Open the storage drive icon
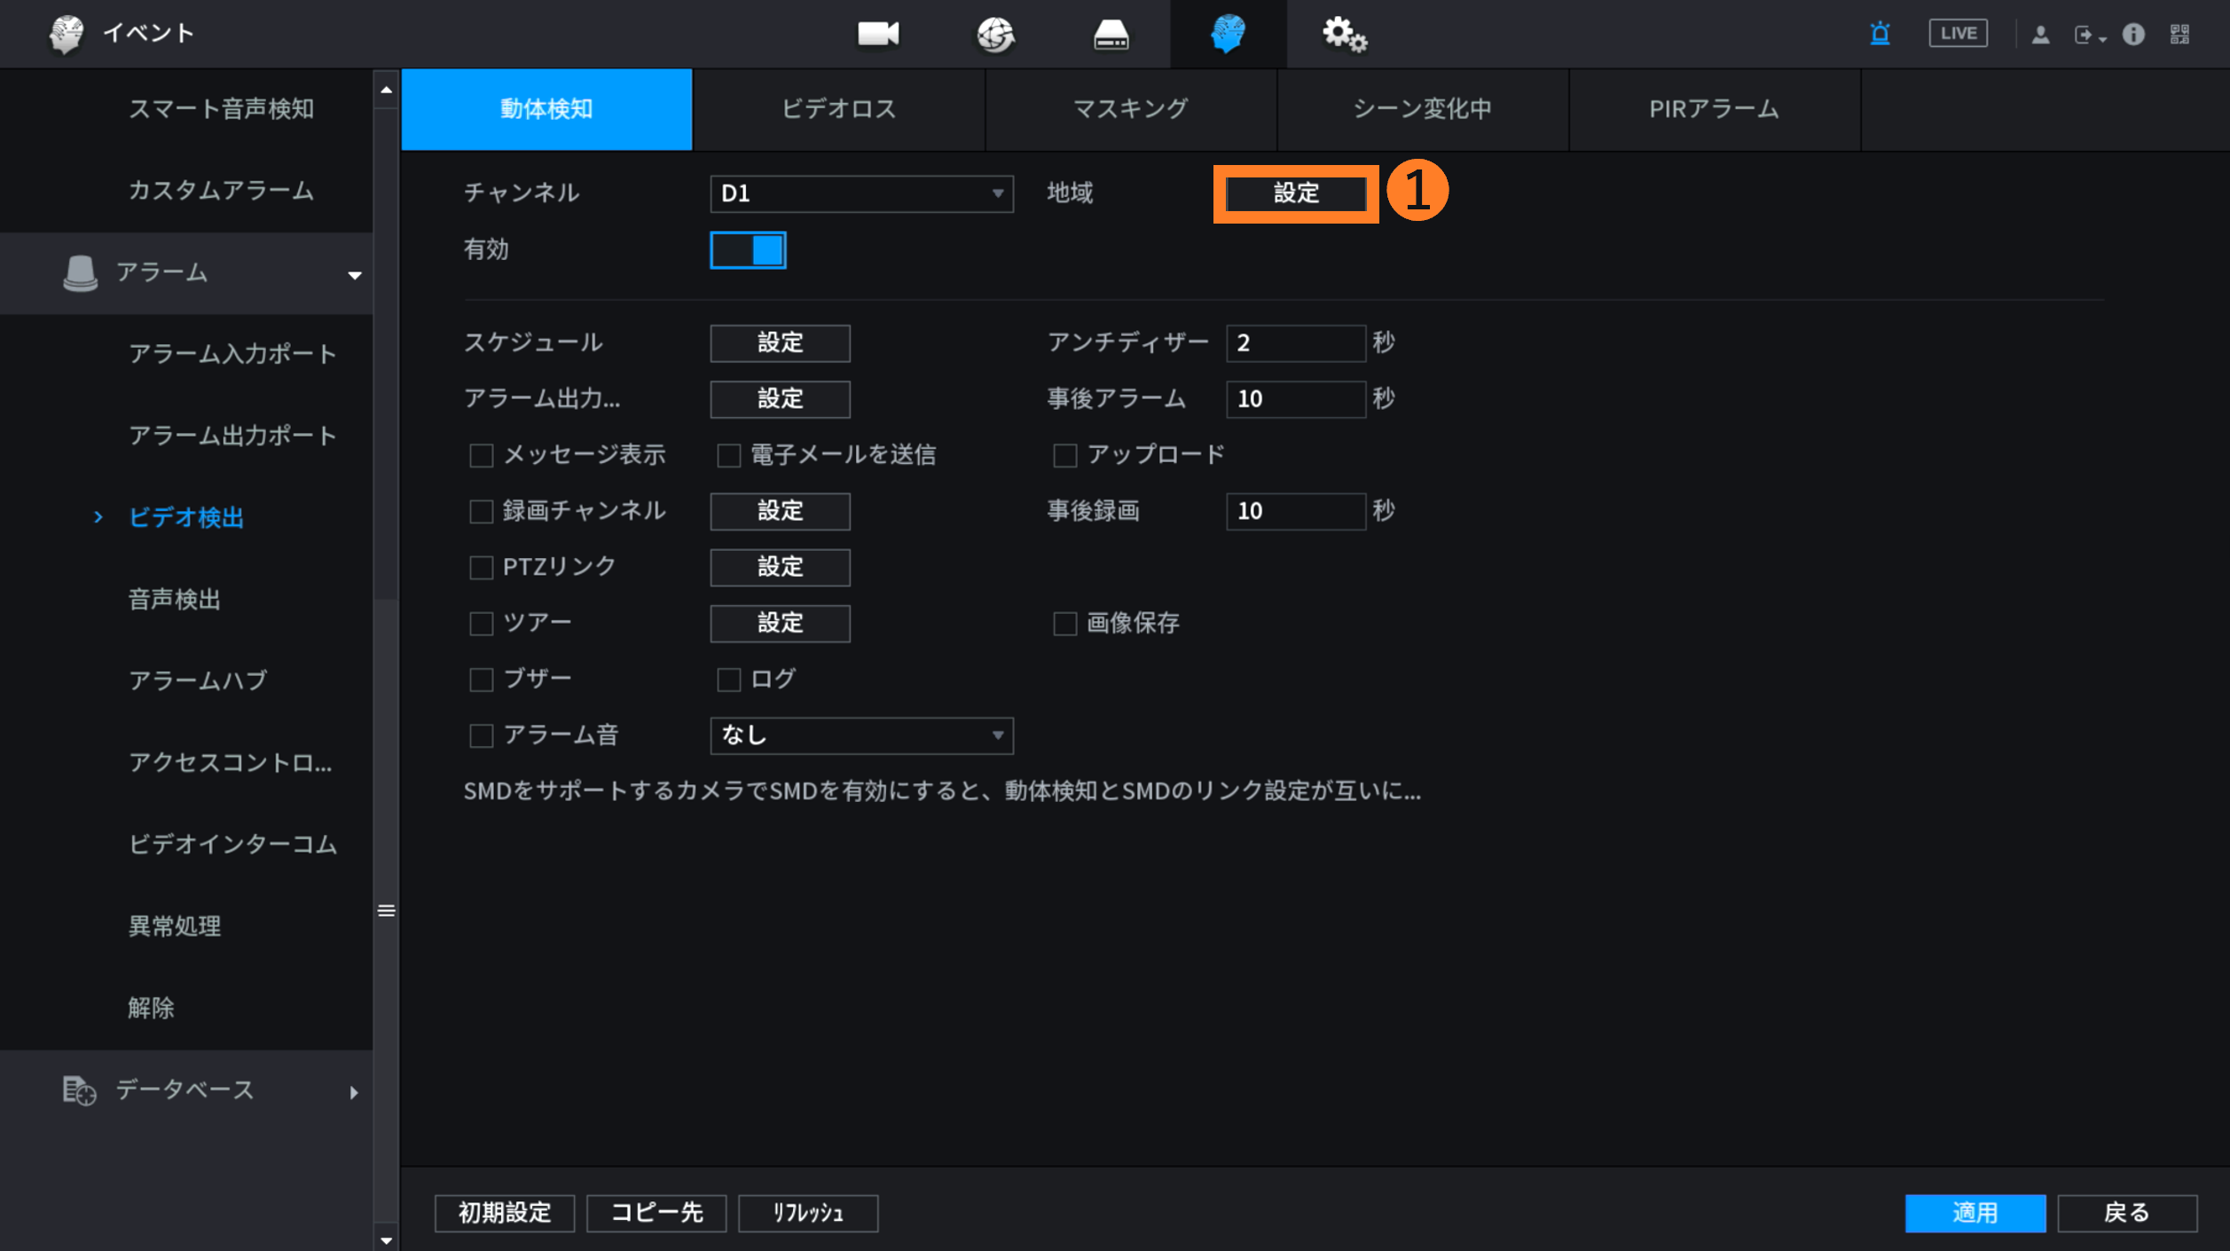The height and width of the screenshot is (1251, 2230). [1111, 35]
